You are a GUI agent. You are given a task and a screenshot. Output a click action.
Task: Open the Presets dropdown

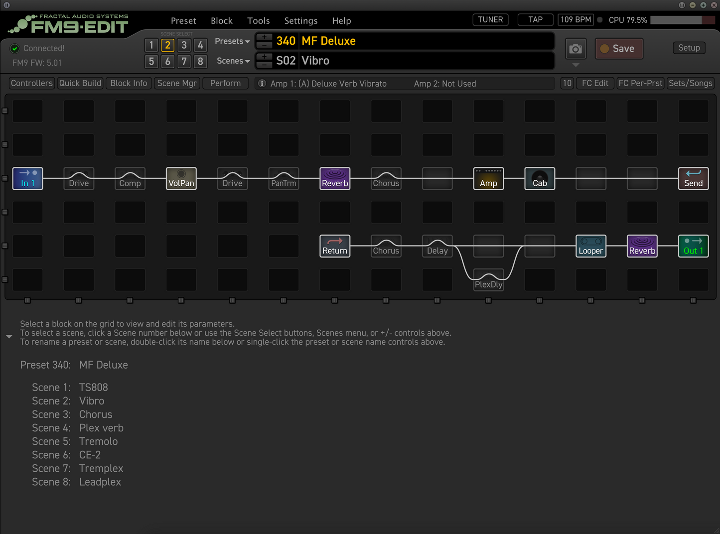[x=232, y=41]
